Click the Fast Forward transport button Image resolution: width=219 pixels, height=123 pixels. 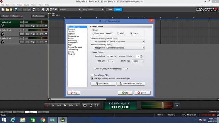71,105
